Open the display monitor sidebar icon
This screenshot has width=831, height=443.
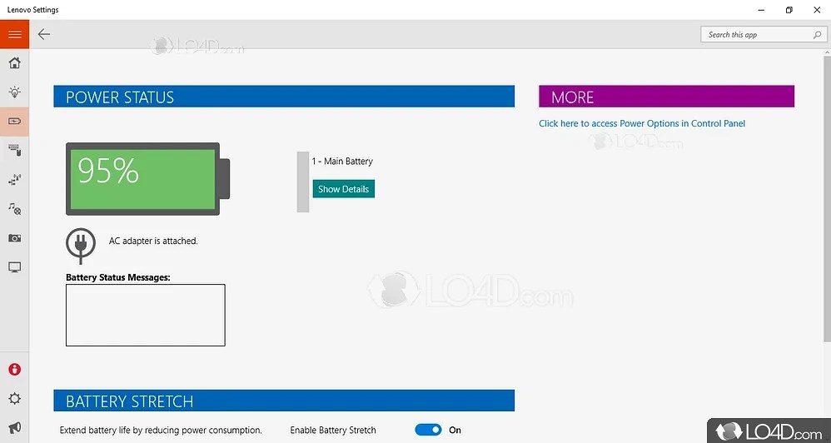(14, 267)
